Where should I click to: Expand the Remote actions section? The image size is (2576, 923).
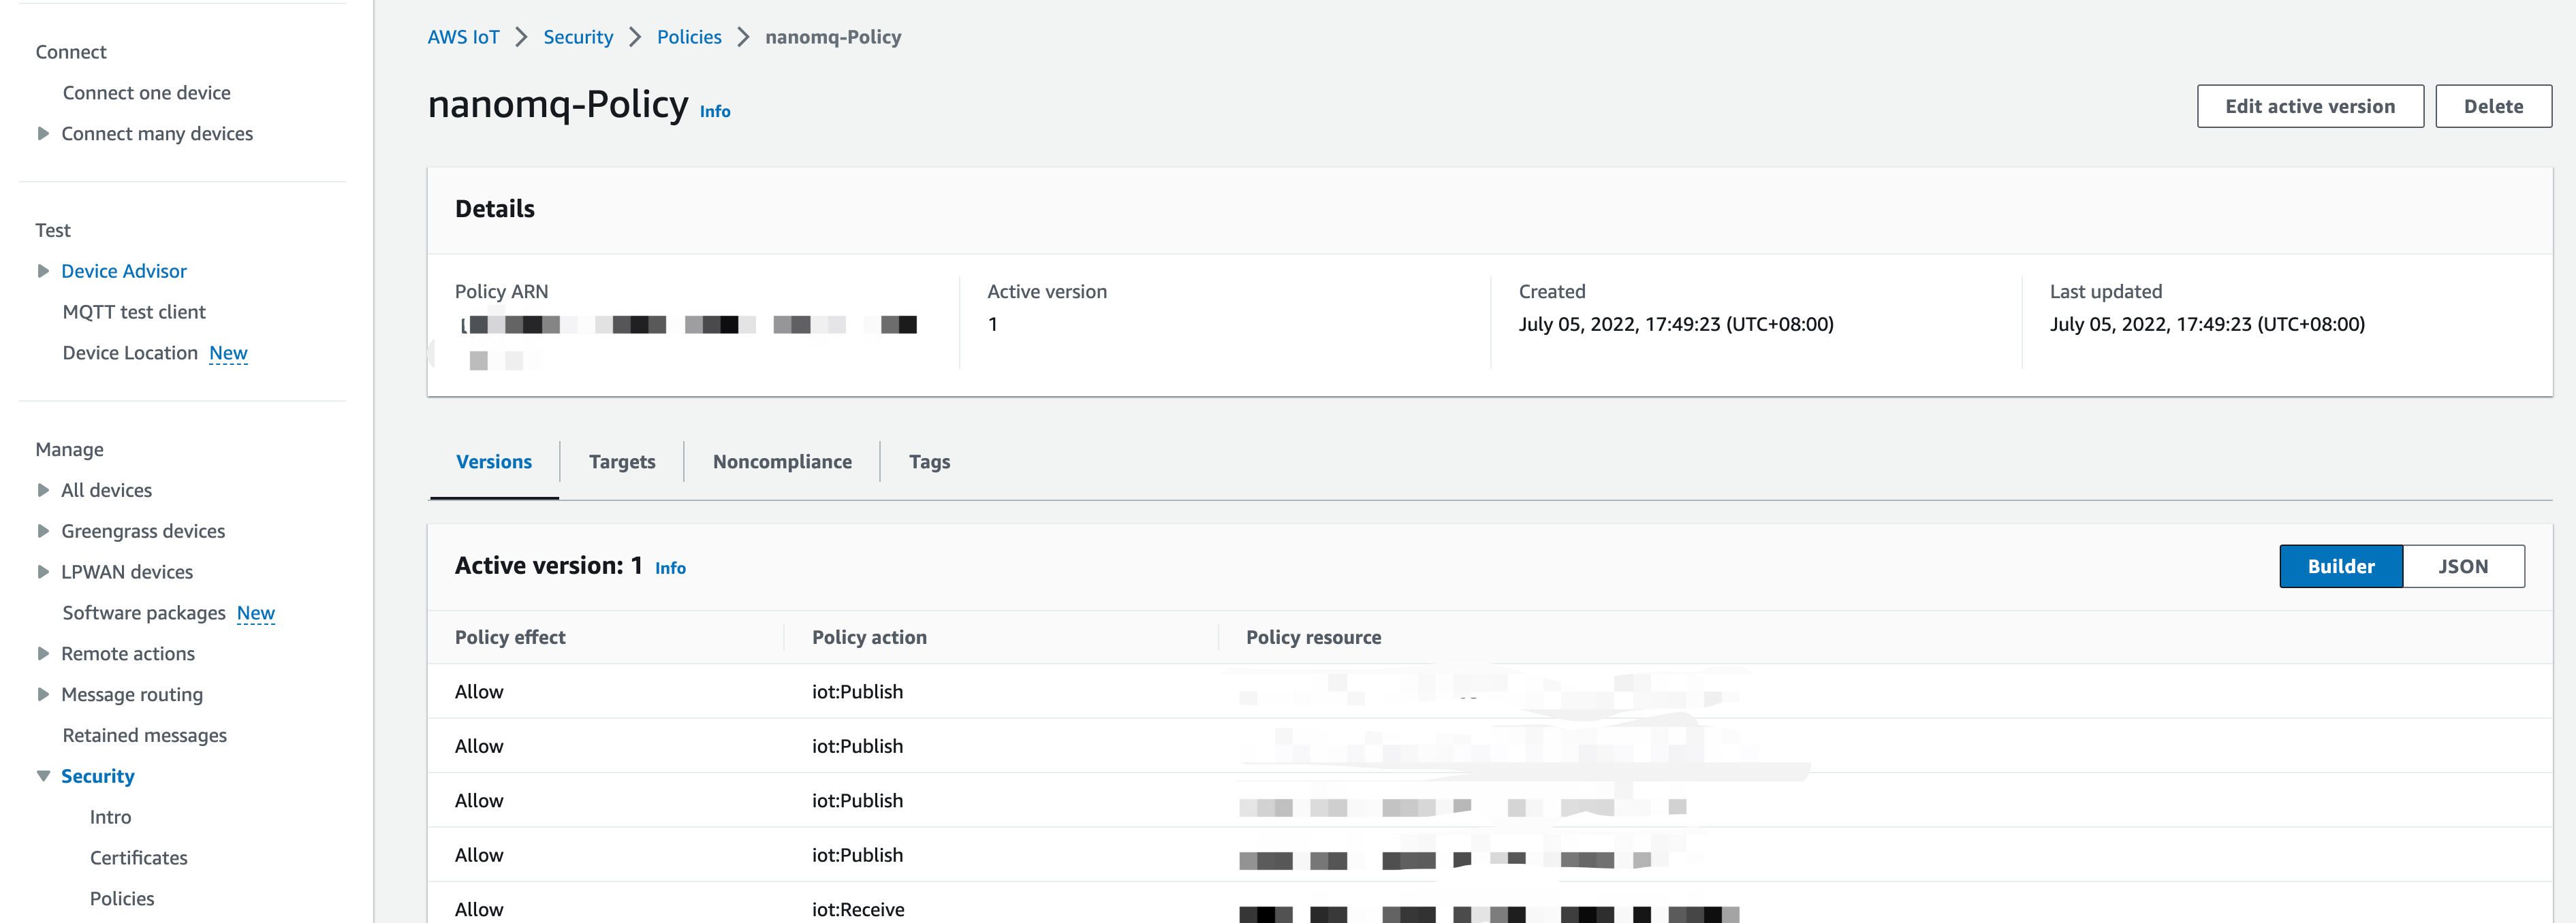[42, 652]
